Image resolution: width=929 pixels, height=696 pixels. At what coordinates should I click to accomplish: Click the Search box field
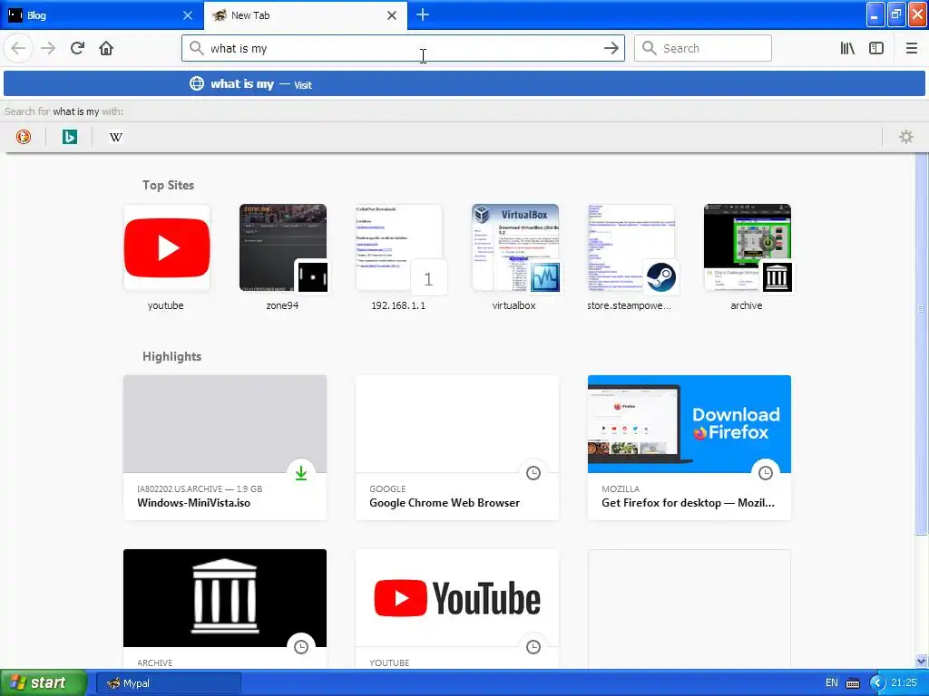(x=703, y=49)
